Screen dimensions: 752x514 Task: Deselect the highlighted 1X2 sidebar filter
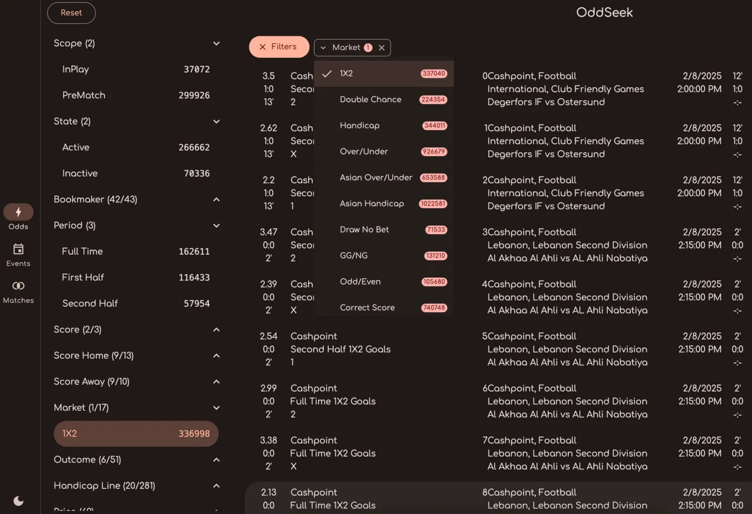click(136, 434)
